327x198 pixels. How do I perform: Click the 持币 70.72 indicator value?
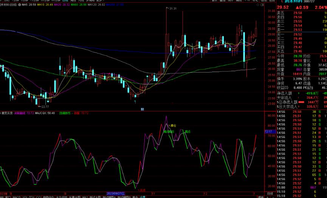coord(81,113)
